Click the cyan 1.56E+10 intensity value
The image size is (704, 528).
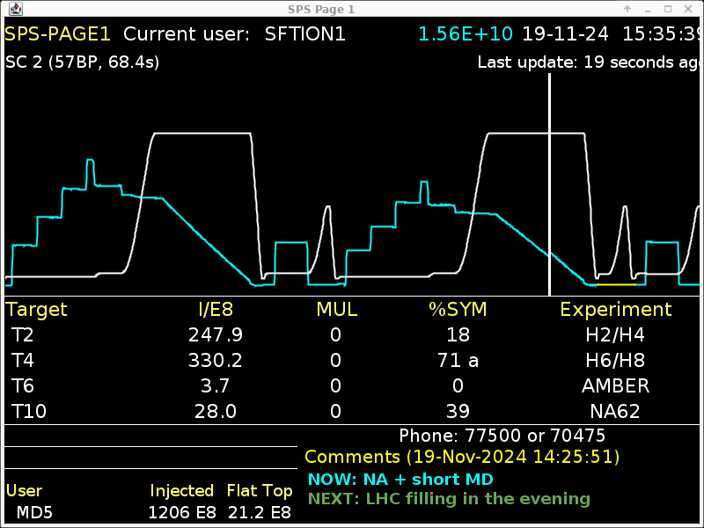[x=466, y=34]
